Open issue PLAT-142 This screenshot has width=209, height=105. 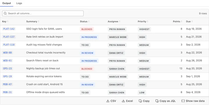9,29
